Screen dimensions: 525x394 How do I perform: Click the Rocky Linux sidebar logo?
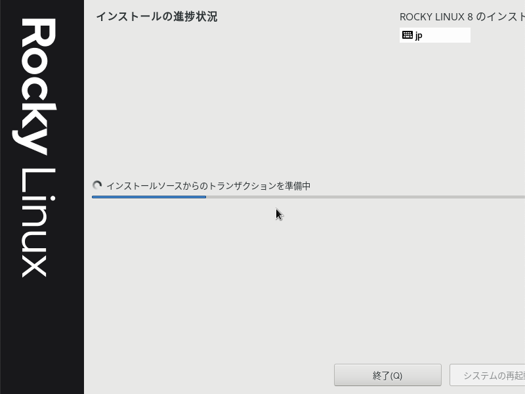[36, 147]
